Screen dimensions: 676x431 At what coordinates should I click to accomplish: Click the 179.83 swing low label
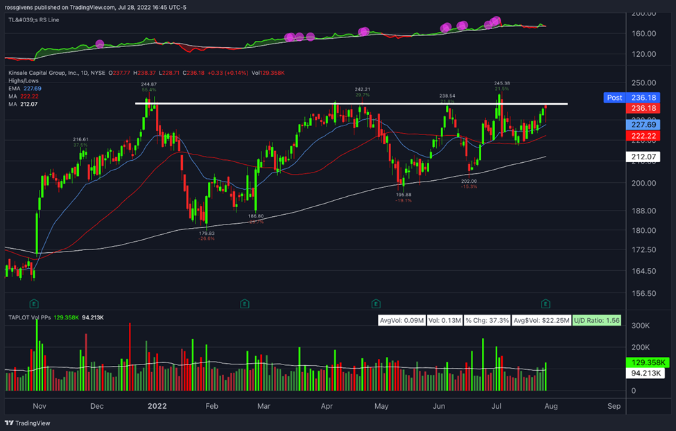[207, 234]
